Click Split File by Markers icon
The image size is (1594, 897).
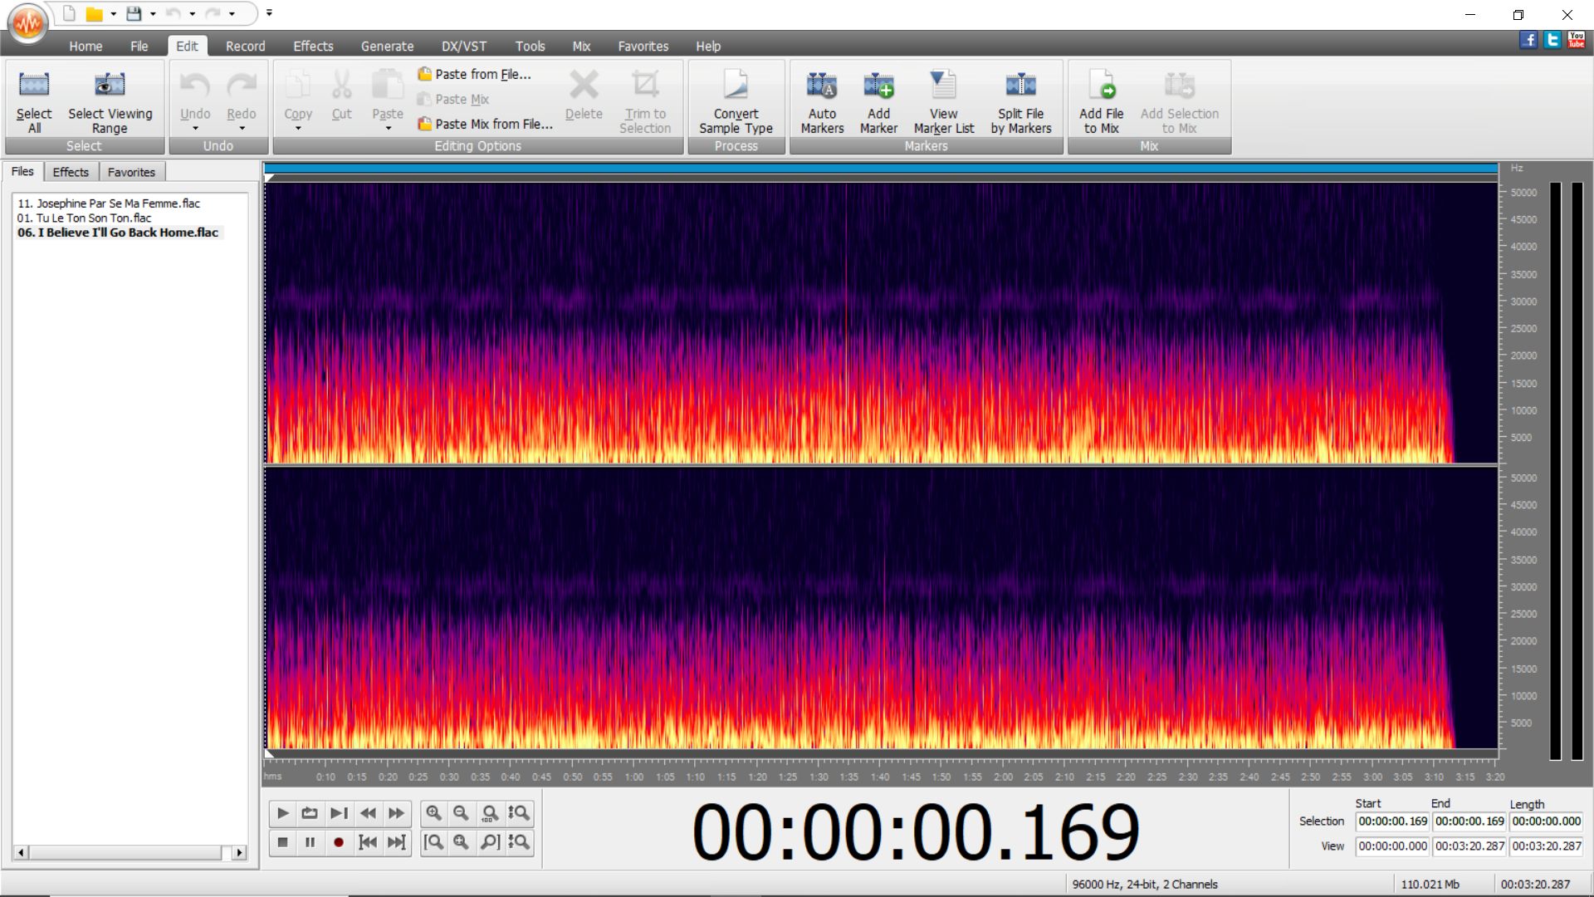point(1020,86)
